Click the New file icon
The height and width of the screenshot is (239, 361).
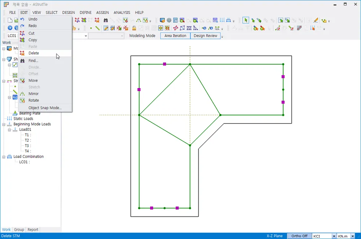(x=10, y=20)
